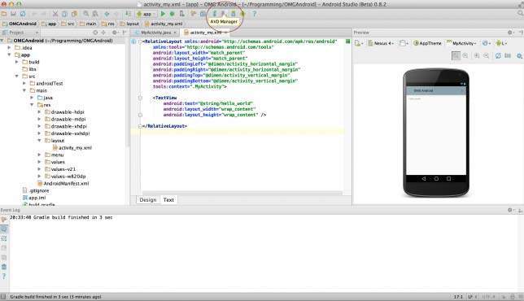Switch to the Design tab
This screenshot has height=301, width=524.
(x=148, y=200)
